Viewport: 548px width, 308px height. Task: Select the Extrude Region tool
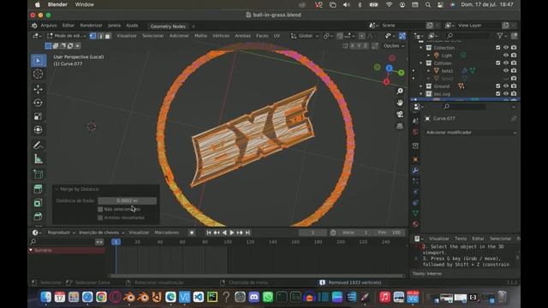click(x=38, y=189)
